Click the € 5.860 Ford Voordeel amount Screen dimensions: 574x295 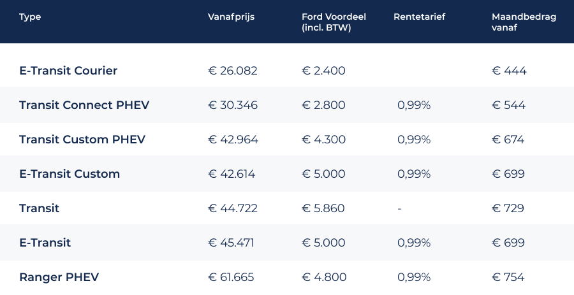(x=323, y=208)
